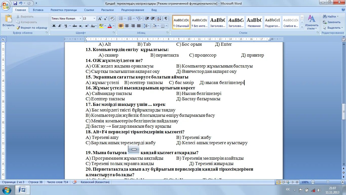This screenshot has width=346, height=195.
Task: Align text right
Action: point(133,26)
